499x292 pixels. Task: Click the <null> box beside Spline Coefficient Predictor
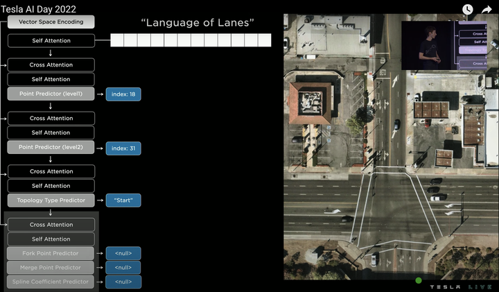click(123, 282)
